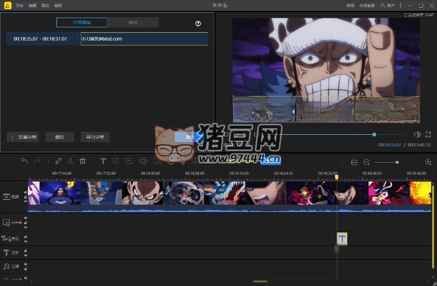Image resolution: width=437 pixels, height=286 pixels.
Task: Mute the picture-in-picture track
Action: click(x=25, y=218)
